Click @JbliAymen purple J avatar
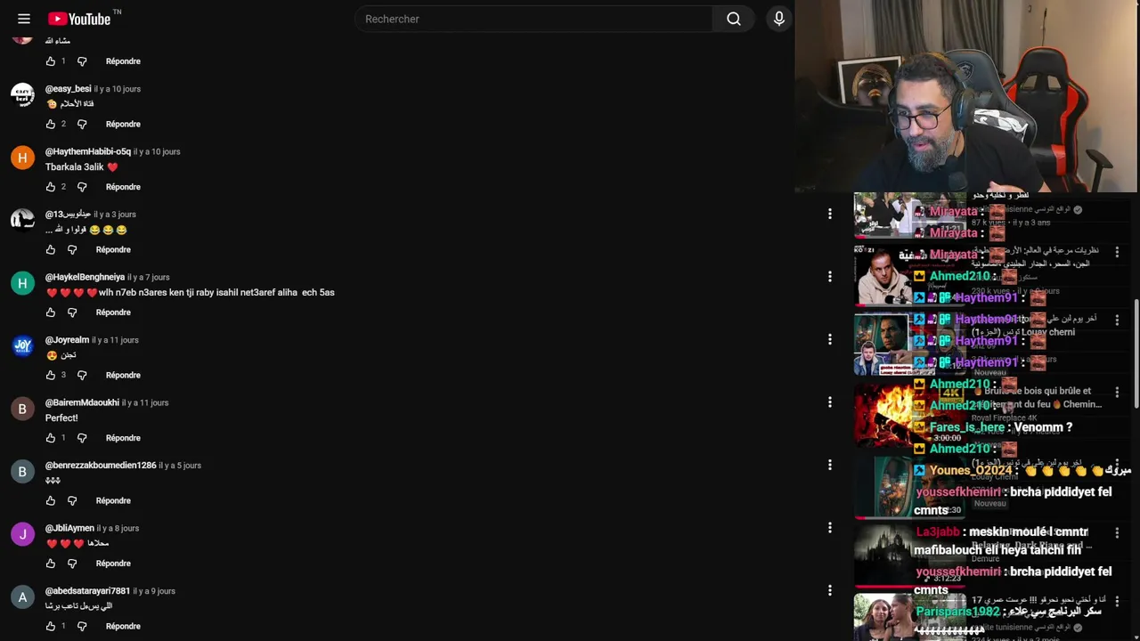Screen dimensions: 1140x641 [x=22, y=534]
